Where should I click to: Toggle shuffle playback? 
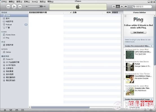pyautogui.click(x=11, y=110)
